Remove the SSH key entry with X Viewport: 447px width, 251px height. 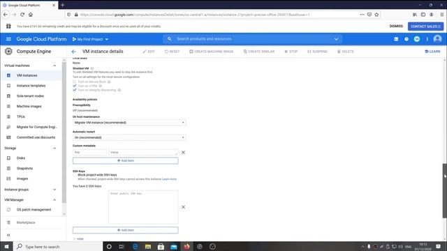click(x=183, y=207)
